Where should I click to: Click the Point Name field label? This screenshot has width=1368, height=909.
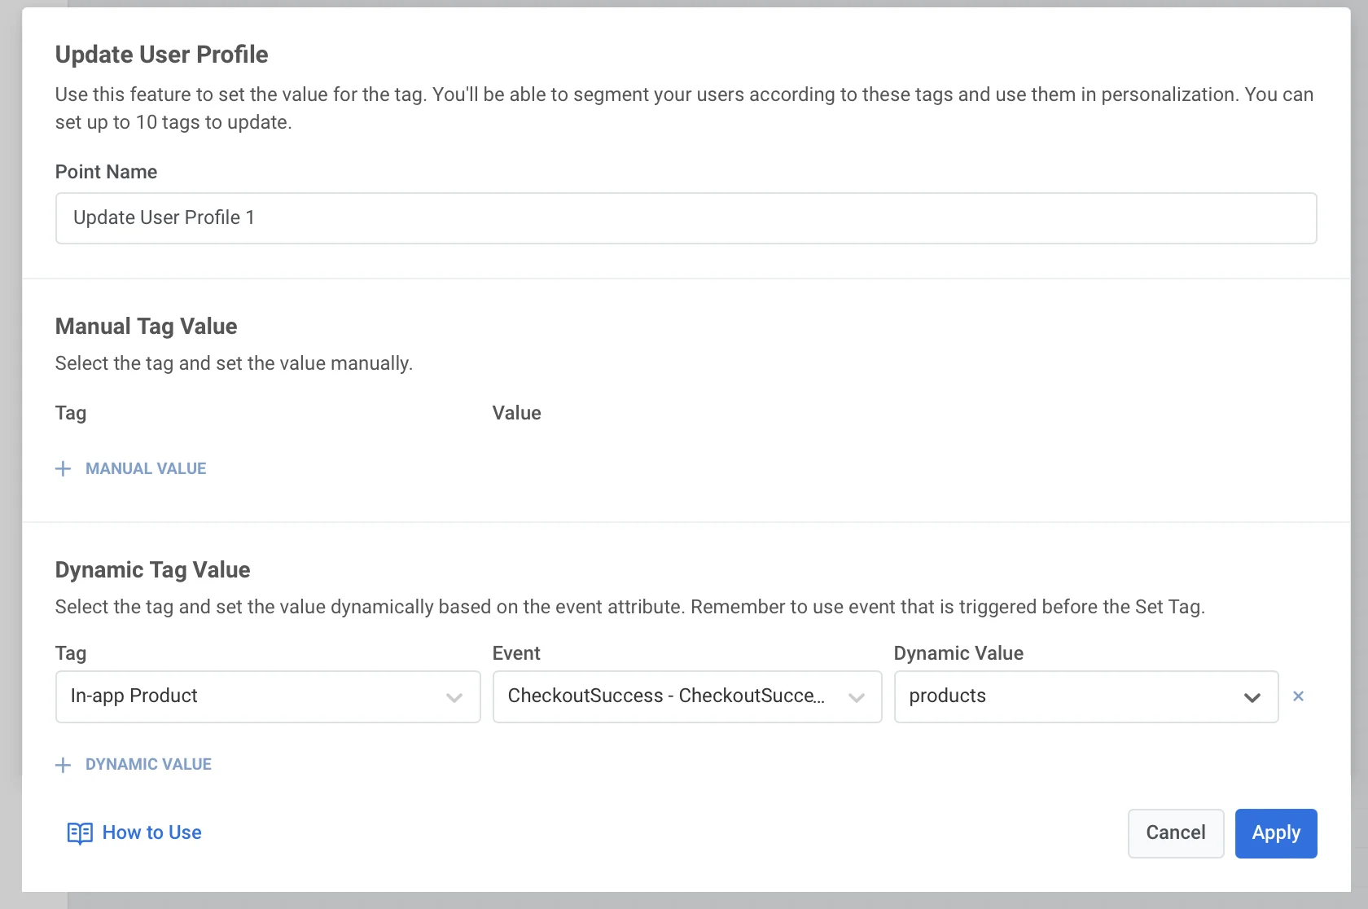106,172
